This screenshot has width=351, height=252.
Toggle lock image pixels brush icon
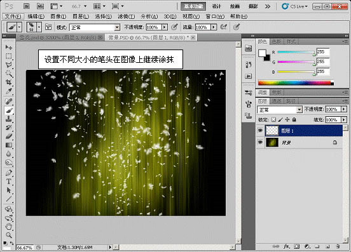pyautogui.click(x=280, y=120)
